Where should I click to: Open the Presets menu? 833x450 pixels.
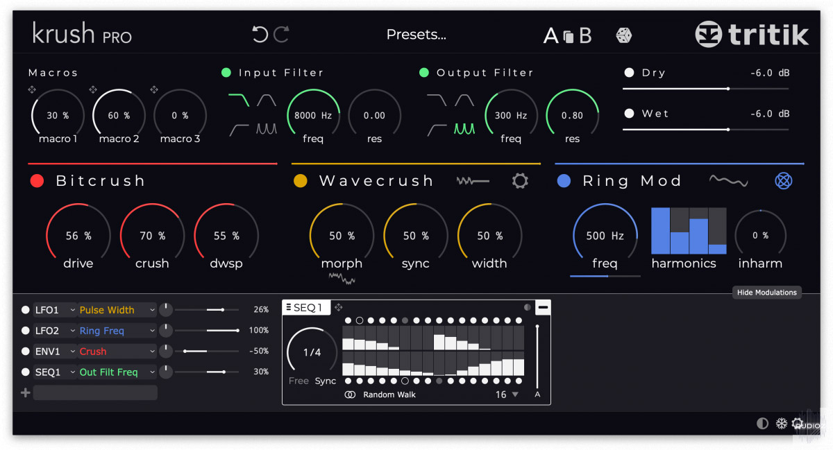[x=416, y=35]
